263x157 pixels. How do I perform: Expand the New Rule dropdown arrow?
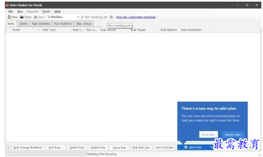coord(211,147)
